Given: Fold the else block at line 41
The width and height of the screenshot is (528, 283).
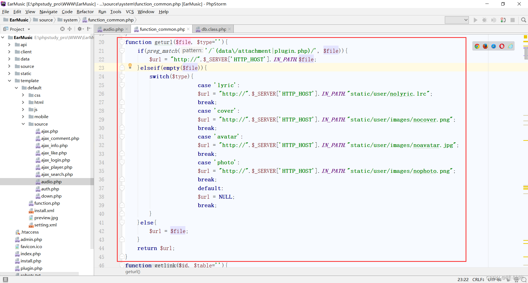Looking at the screenshot, I should pyautogui.click(x=122, y=223).
